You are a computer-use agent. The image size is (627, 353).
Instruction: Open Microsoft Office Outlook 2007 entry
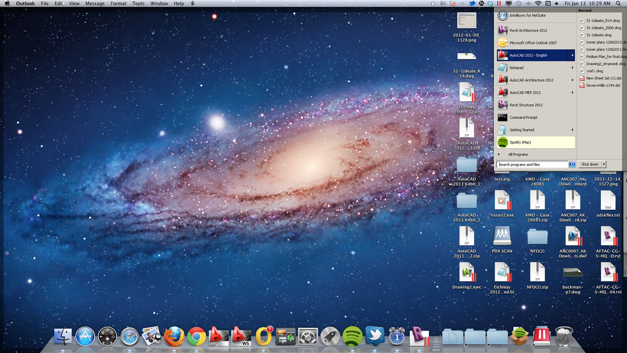(536, 43)
